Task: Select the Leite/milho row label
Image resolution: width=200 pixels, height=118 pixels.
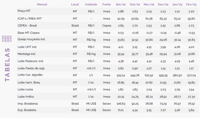Action: pos(26,97)
